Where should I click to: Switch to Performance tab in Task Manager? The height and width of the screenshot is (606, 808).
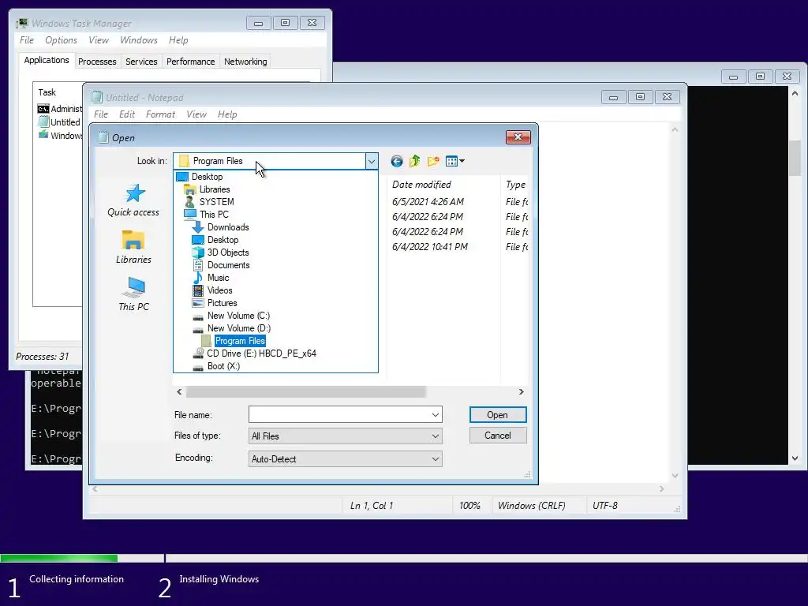point(190,62)
